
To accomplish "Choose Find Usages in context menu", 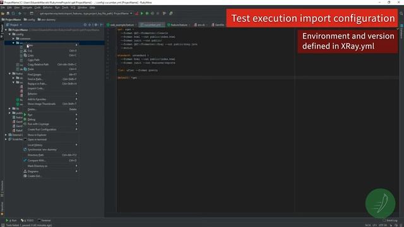I will (50, 74).
